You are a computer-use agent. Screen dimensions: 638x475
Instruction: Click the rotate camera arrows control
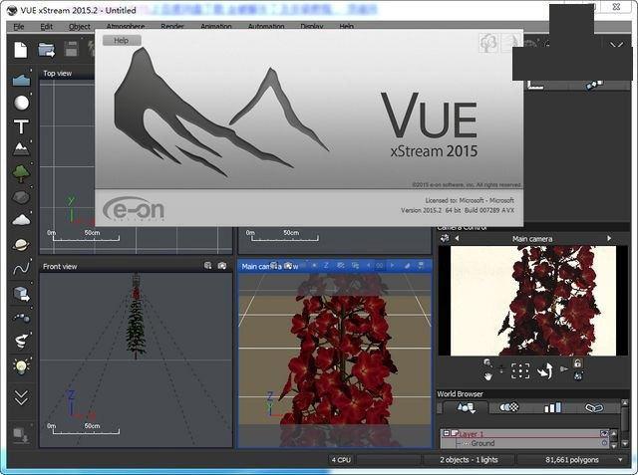[x=545, y=370]
